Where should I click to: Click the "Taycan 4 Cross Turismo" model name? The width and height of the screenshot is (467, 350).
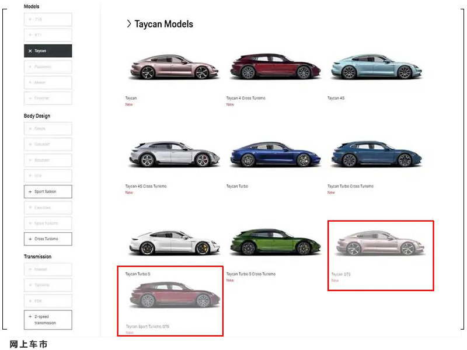[246, 98]
